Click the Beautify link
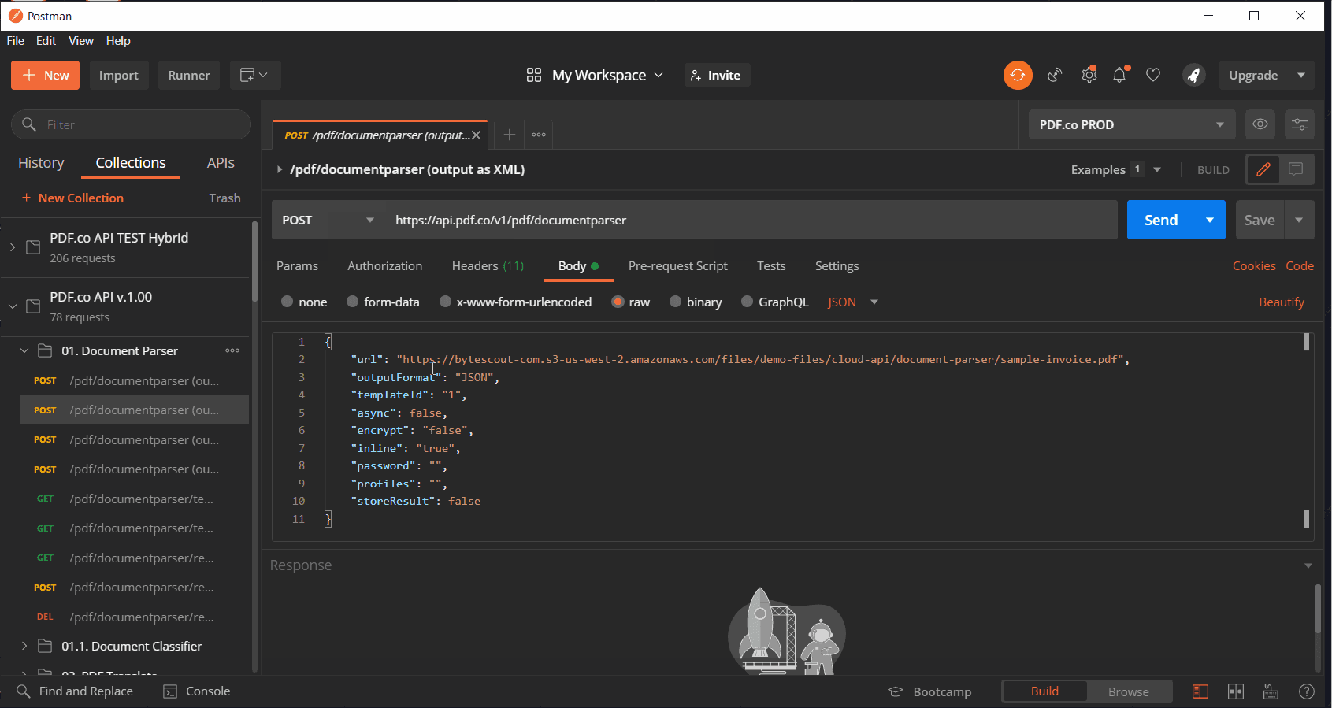Image resolution: width=1332 pixels, height=708 pixels. [x=1281, y=302]
